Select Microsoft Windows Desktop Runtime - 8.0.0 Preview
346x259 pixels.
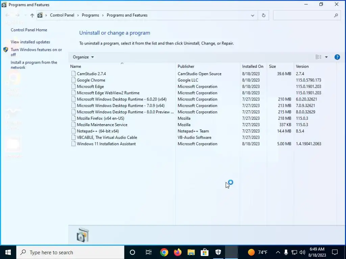click(125, 112)
